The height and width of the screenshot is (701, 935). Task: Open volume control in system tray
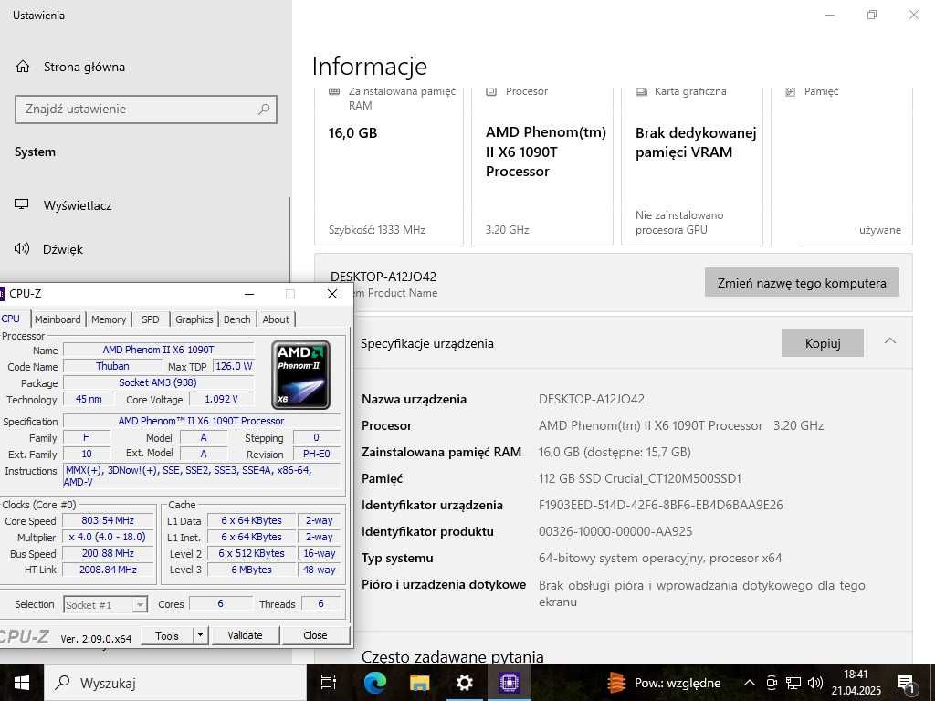[815, 683]
